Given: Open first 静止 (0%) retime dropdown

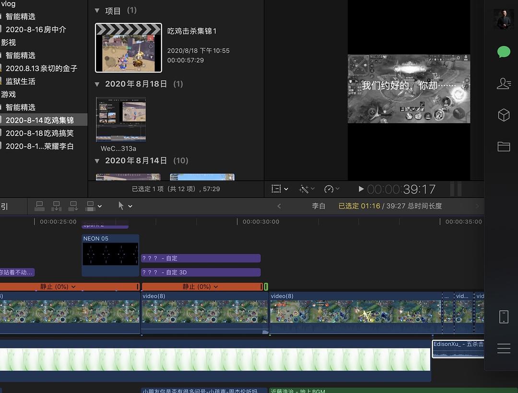Looking at the screenshot, I should 73,287.
